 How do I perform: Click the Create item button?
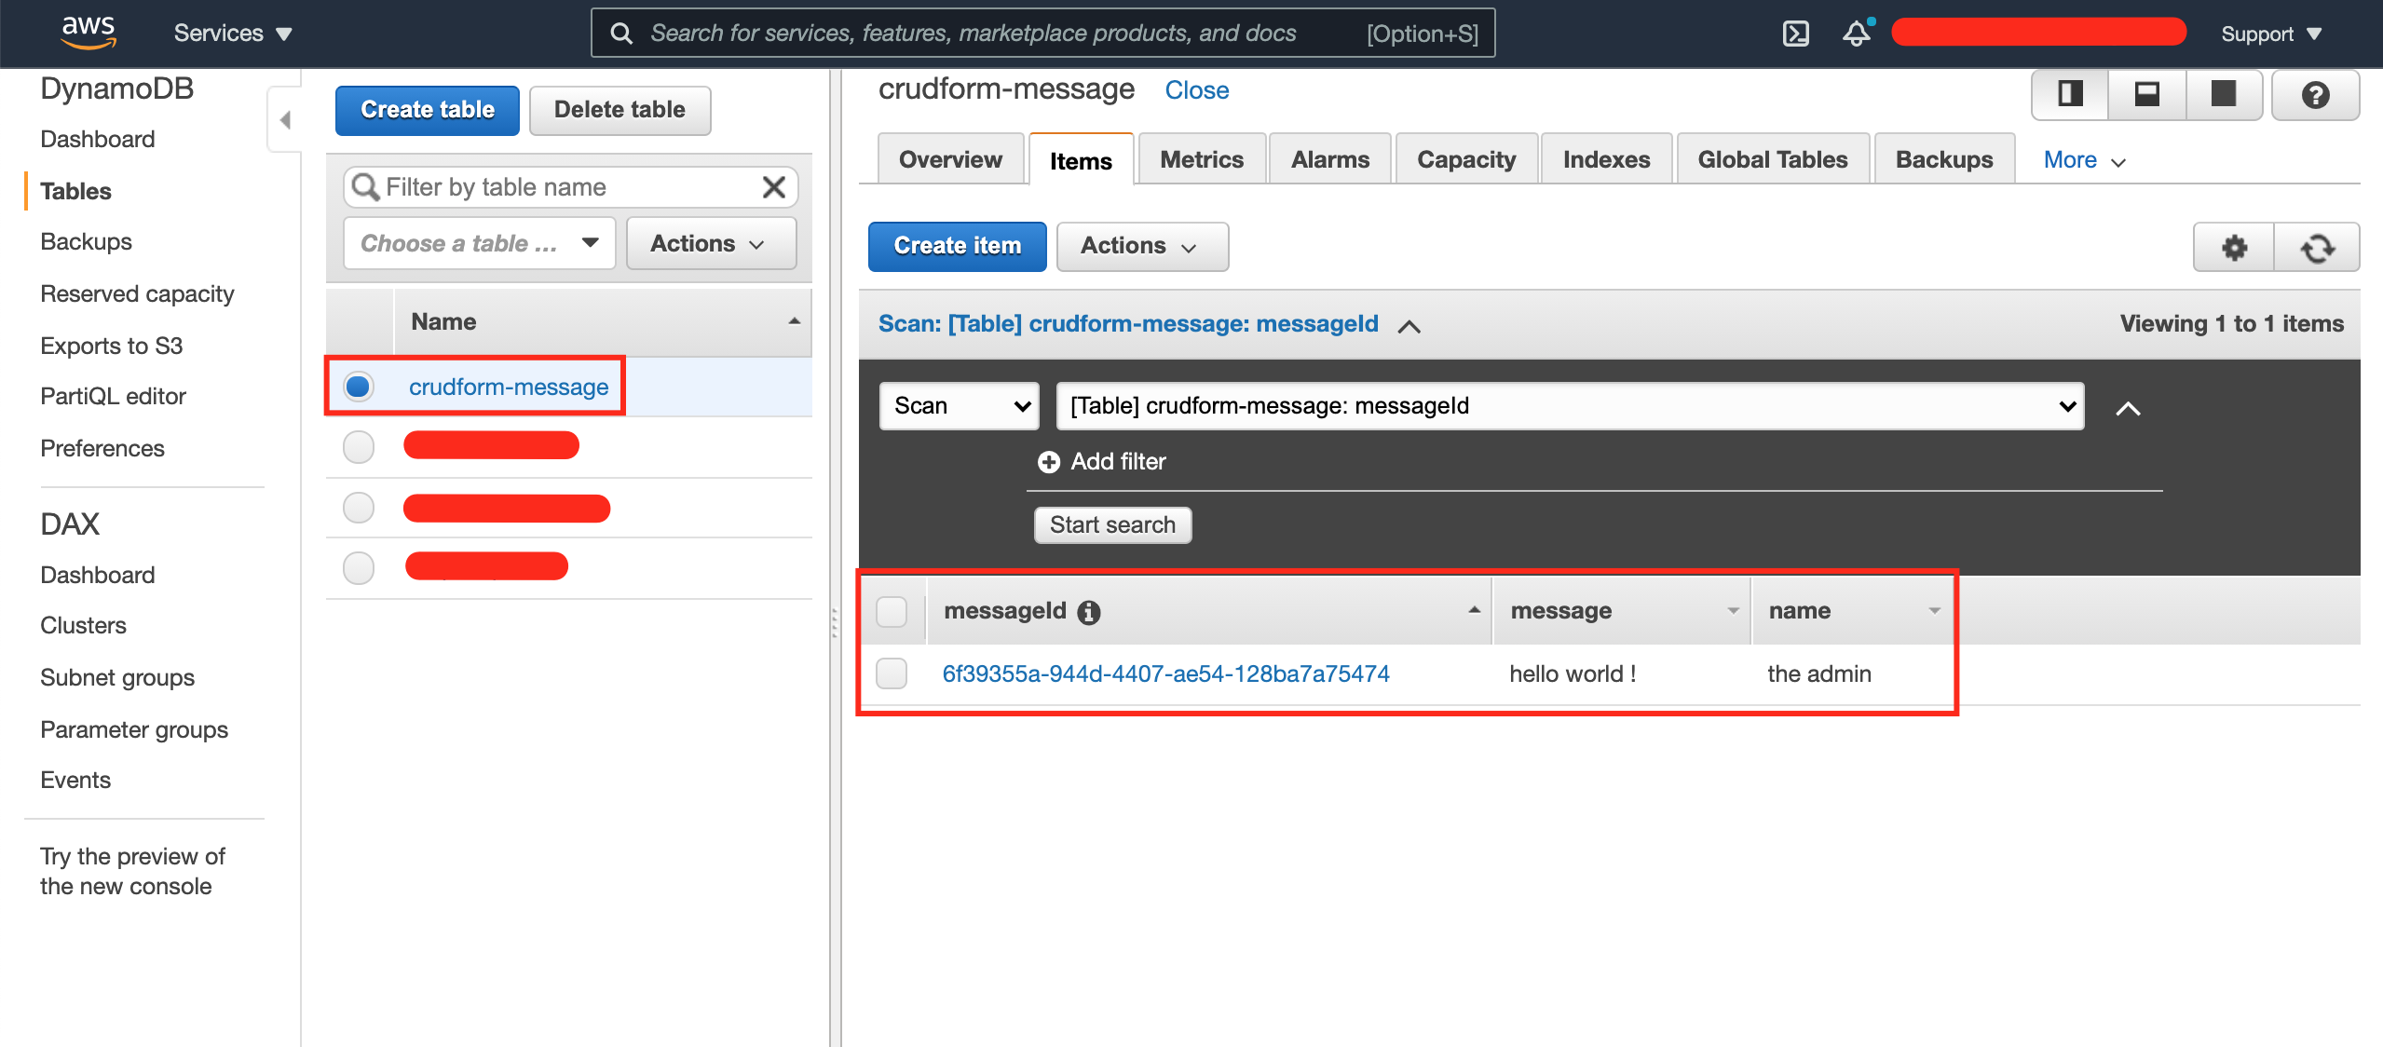957,246
